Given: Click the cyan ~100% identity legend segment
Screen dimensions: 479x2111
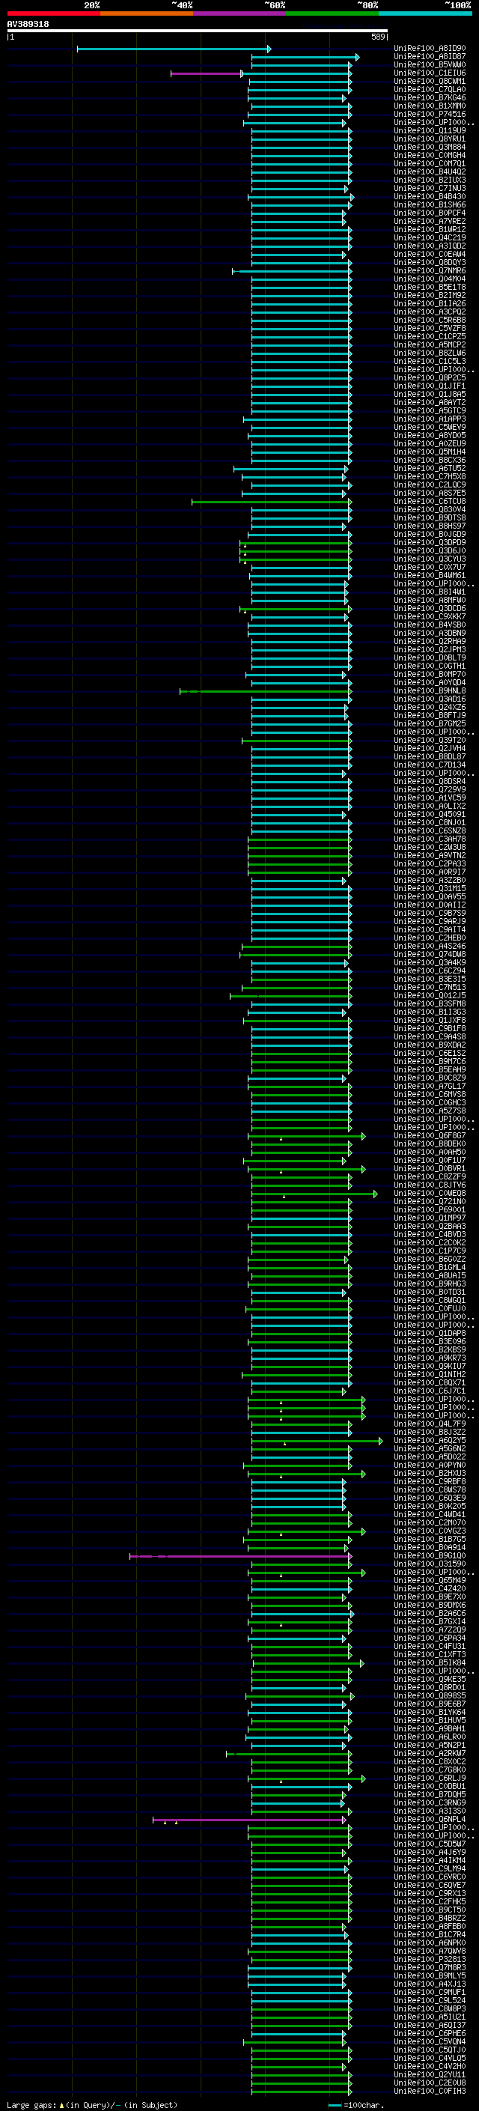Looking at the screenshot, I should tap(425, 13).
